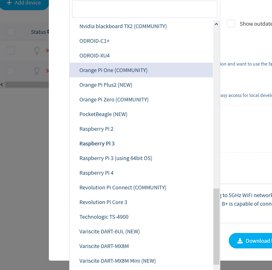Image resolution: width=272 pixels, height=270 pixels.
Task: Choose ODROID-C1+ from device list
Action: 141,41
